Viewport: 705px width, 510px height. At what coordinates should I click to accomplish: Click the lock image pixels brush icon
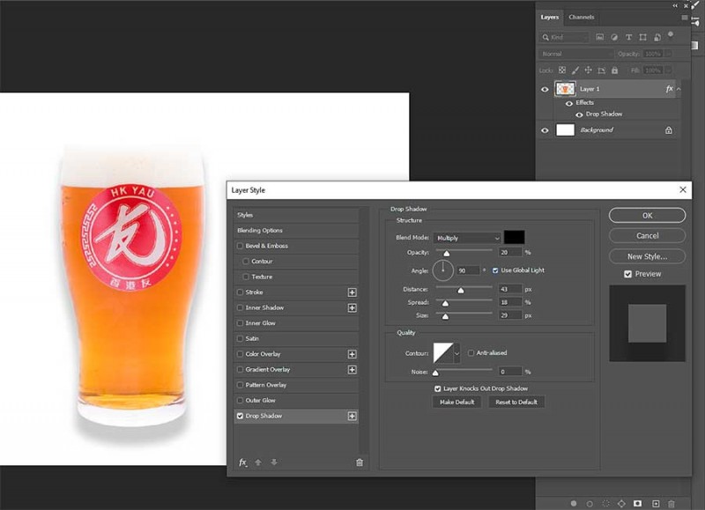[575, 70]
